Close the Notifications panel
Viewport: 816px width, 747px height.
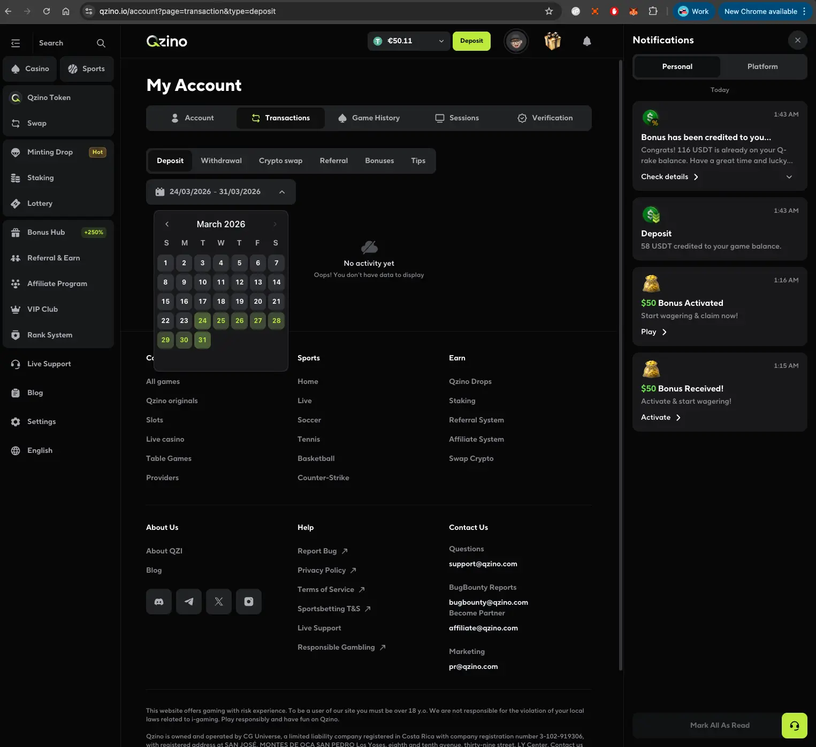[x=798, y=40]
